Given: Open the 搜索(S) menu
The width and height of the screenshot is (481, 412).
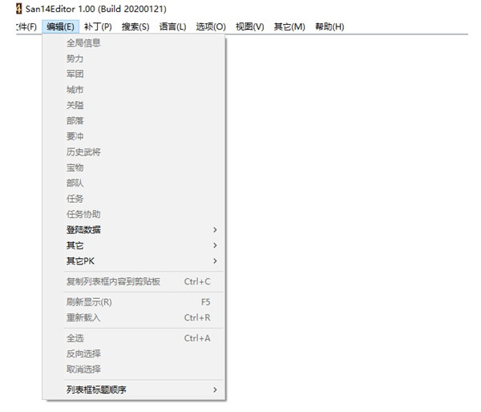Looking at the screenshot, I should 135,26.
